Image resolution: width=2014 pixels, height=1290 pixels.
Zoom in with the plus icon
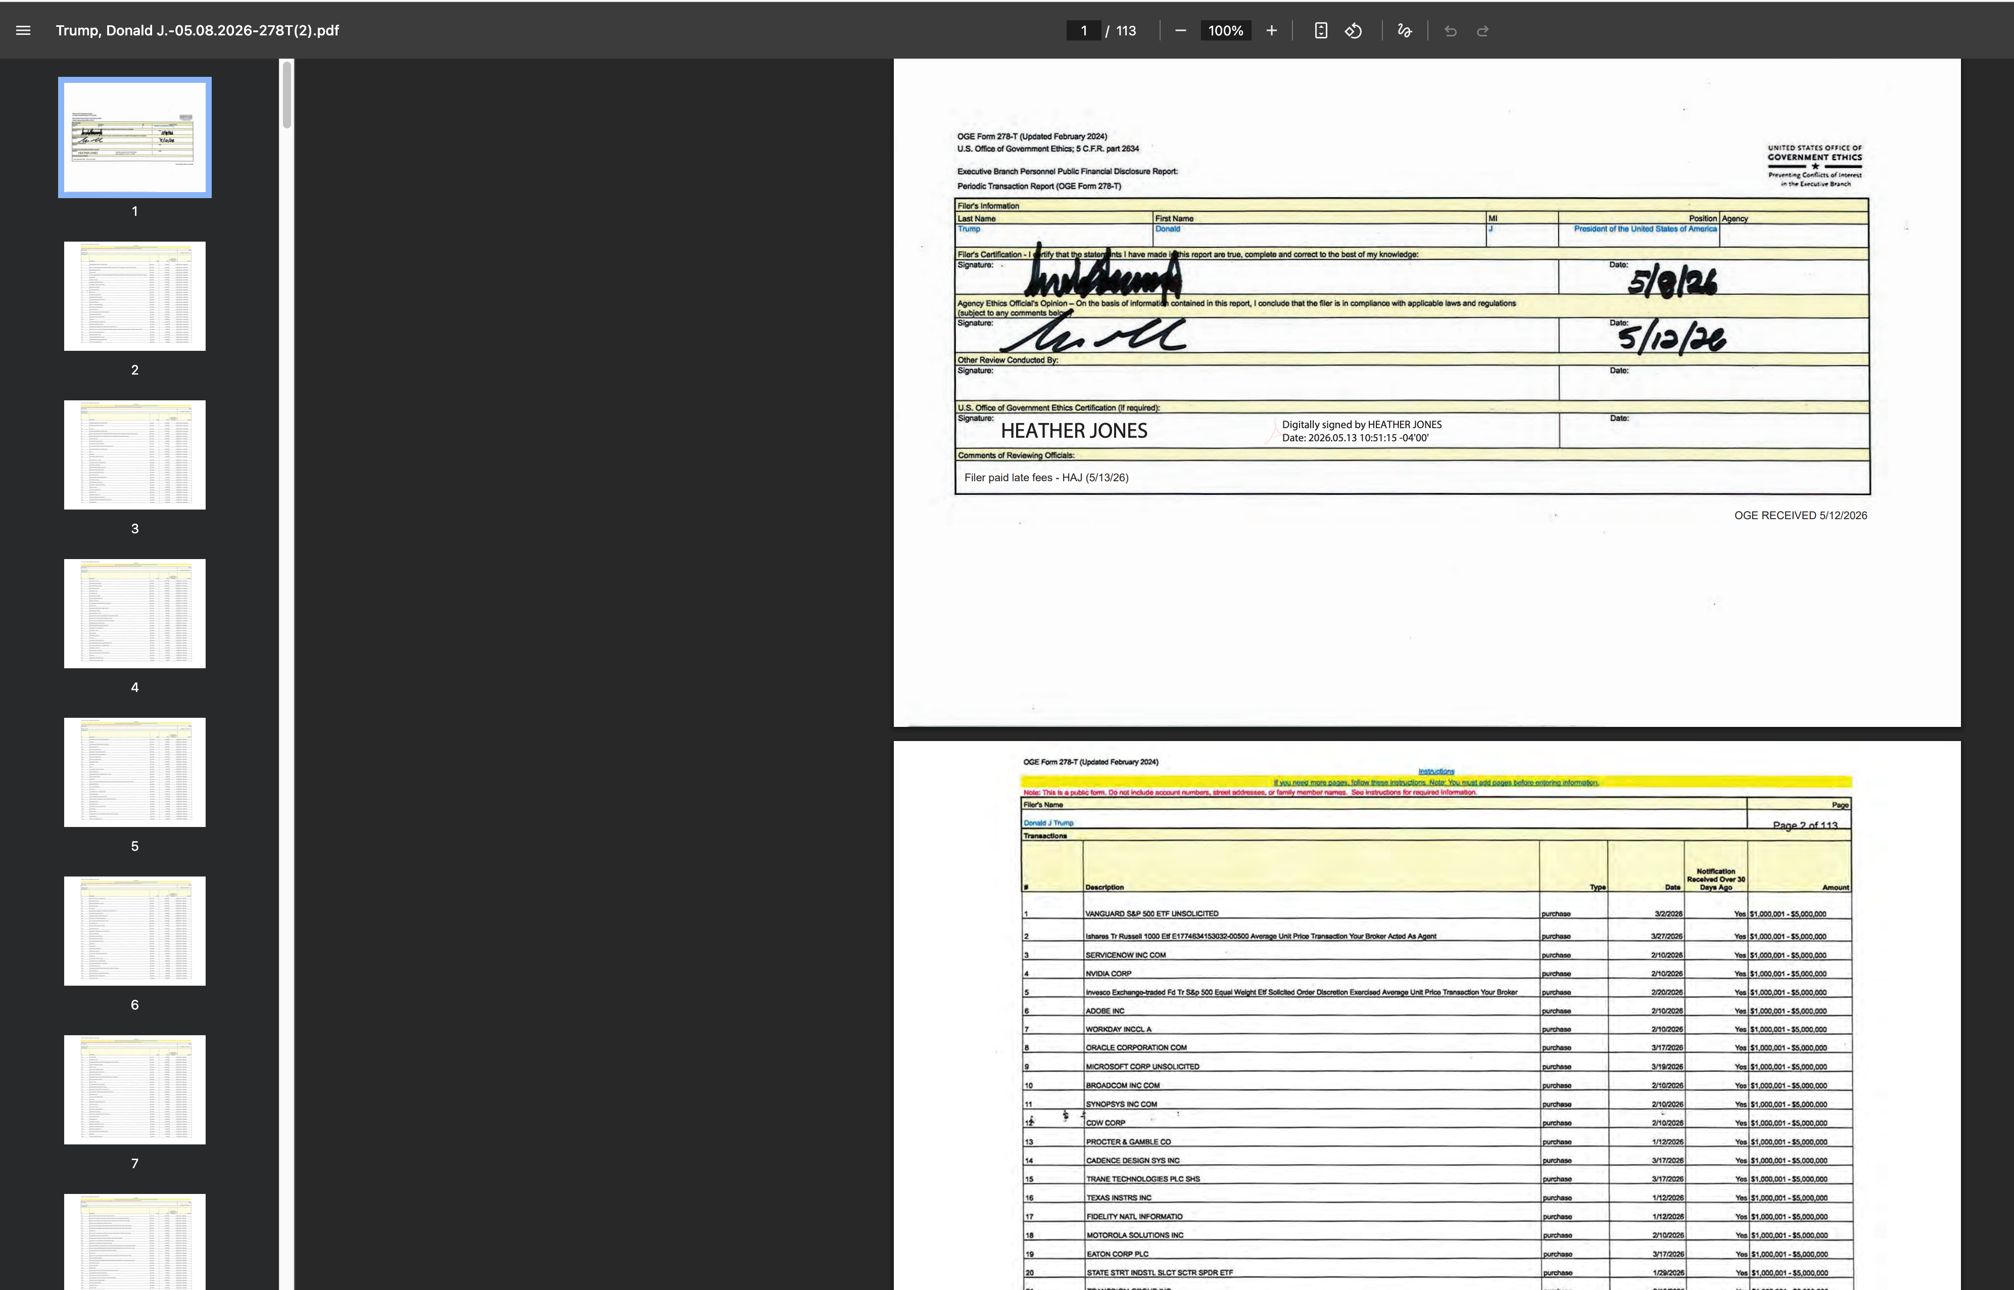tap(1272, 30)
